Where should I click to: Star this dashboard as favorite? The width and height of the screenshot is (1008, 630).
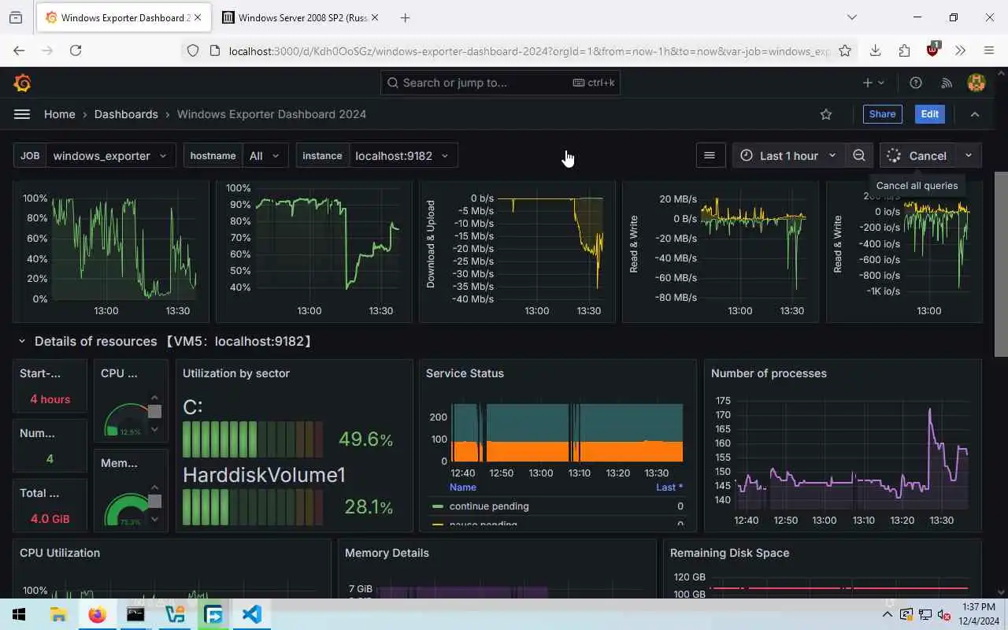click(826, 114)
